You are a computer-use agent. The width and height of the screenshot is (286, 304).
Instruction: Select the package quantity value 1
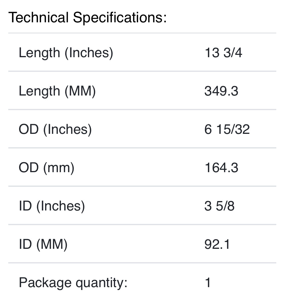tap(208, 283)
